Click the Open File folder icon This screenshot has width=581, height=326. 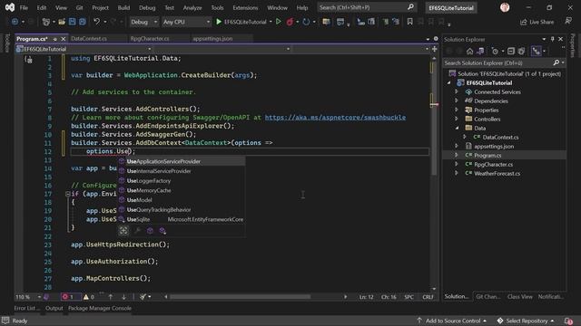(x=62, y=22)
